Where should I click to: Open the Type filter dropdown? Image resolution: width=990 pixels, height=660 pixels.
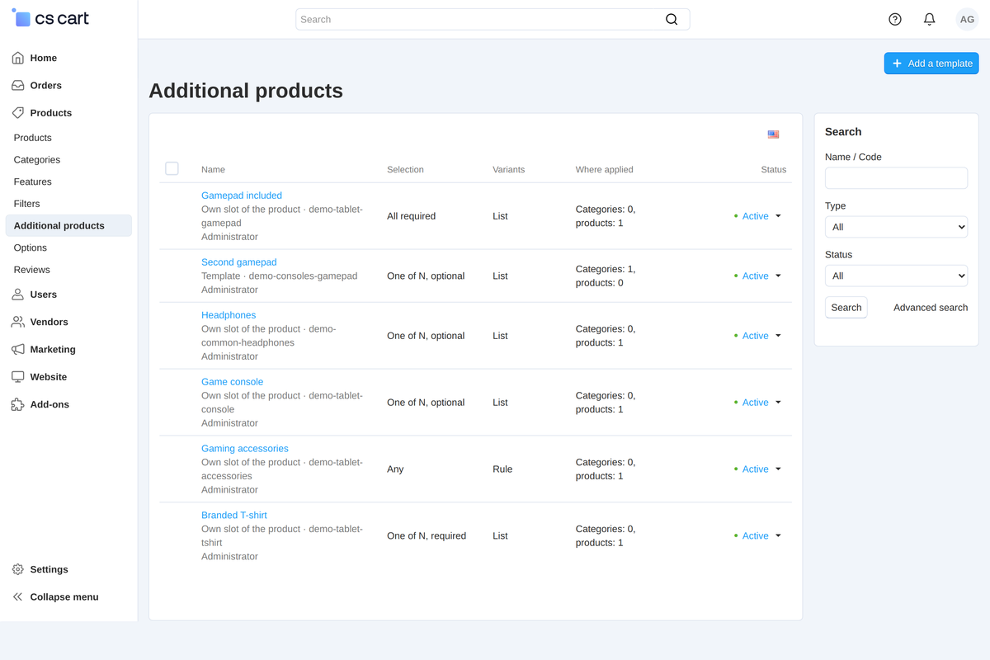tap(896, 227)
